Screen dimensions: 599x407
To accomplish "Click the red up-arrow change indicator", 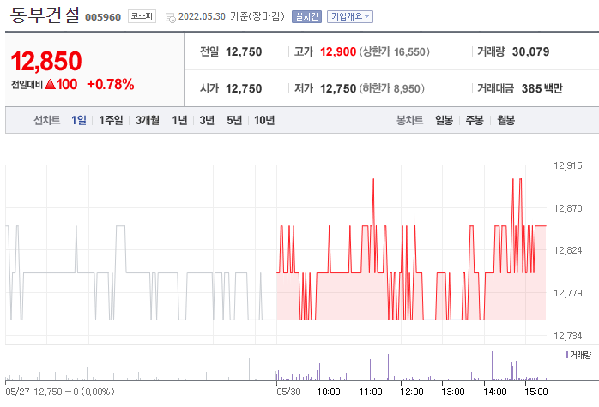I will tap(51, 84).
